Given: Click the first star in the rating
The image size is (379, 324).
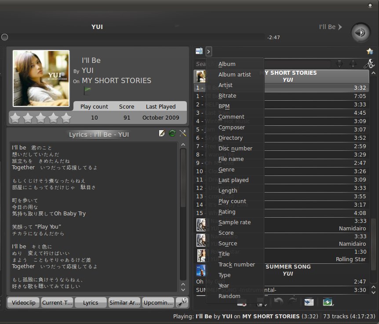Looking at the screenshot, I should pos(15,118).
